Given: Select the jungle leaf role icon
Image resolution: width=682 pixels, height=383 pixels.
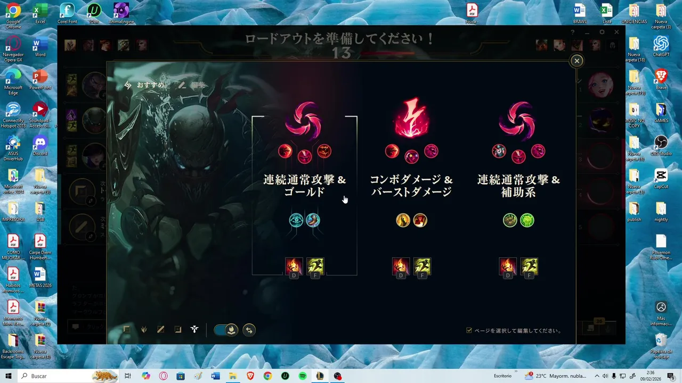Looking at the screenshot, I should (x=144, y=330).
